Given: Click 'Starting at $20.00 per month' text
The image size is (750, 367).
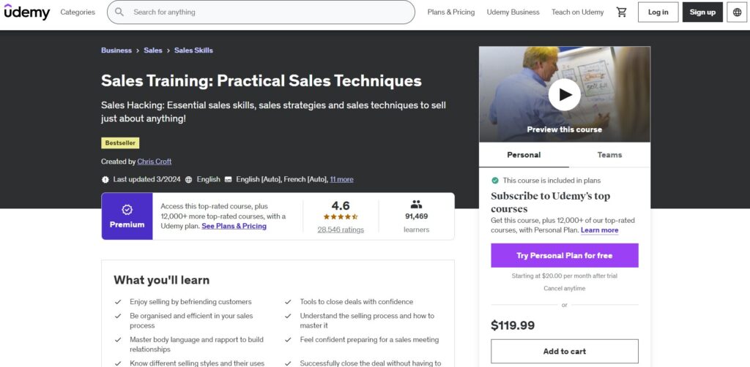Looking at the screenshot, I should (565, 276).
